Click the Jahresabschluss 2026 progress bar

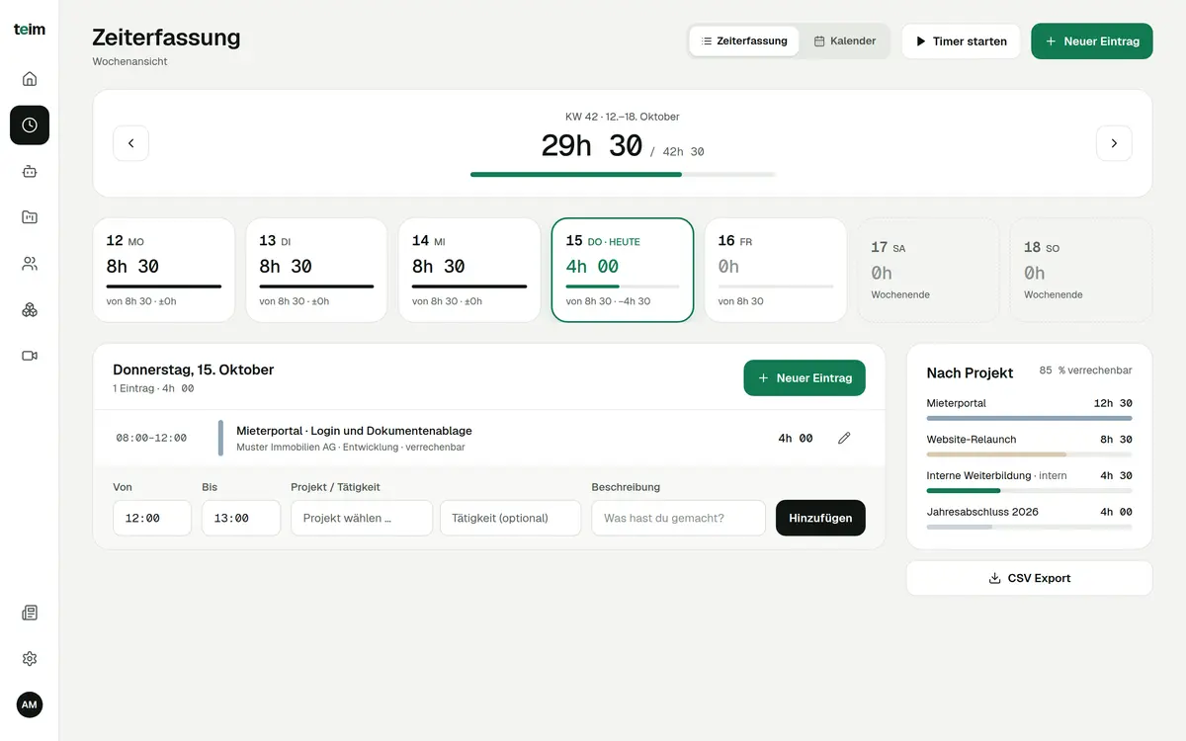pyautogui.click(x=1029, y=527)
